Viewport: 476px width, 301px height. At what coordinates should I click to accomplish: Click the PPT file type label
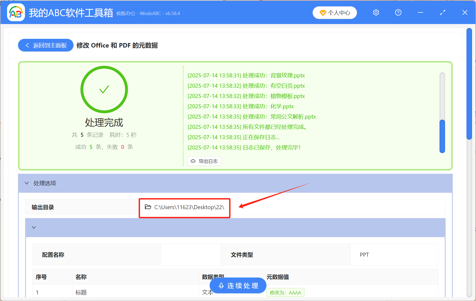364,255
